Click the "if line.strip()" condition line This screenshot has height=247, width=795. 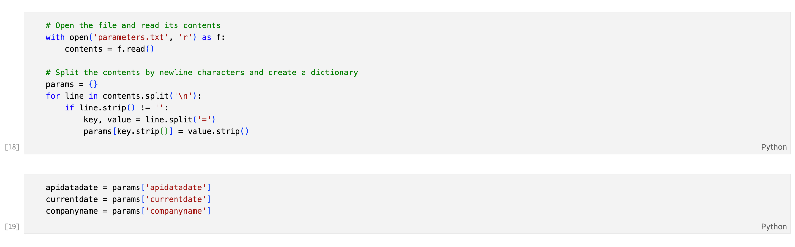(117, 108)
